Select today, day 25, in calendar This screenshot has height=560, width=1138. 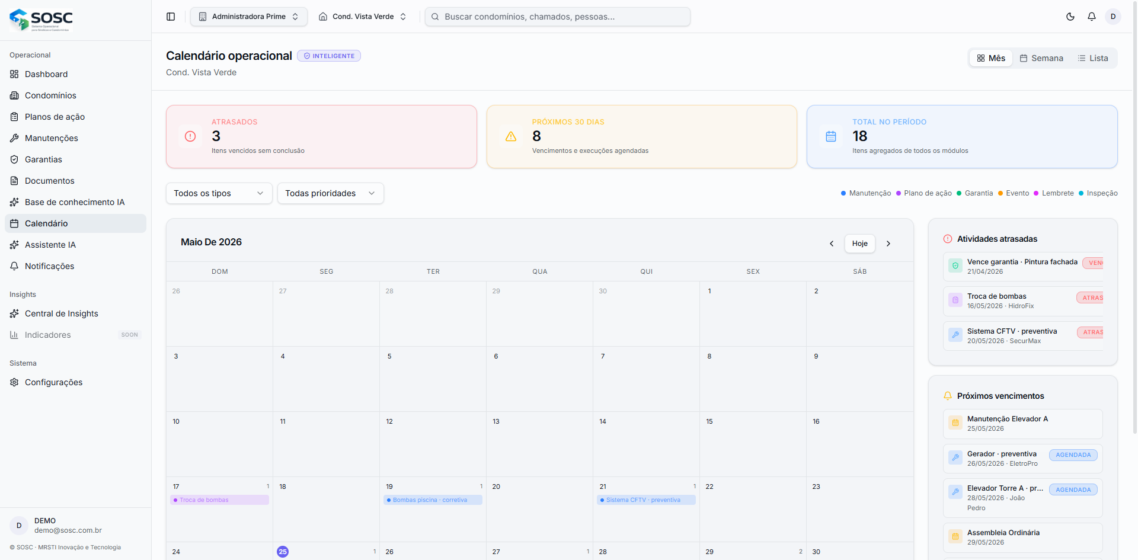click(x=283, y=552)
